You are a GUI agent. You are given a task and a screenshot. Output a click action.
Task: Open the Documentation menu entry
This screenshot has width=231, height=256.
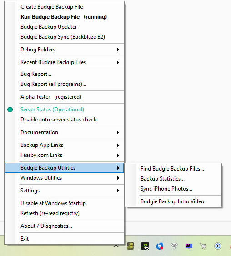(64, 132)
